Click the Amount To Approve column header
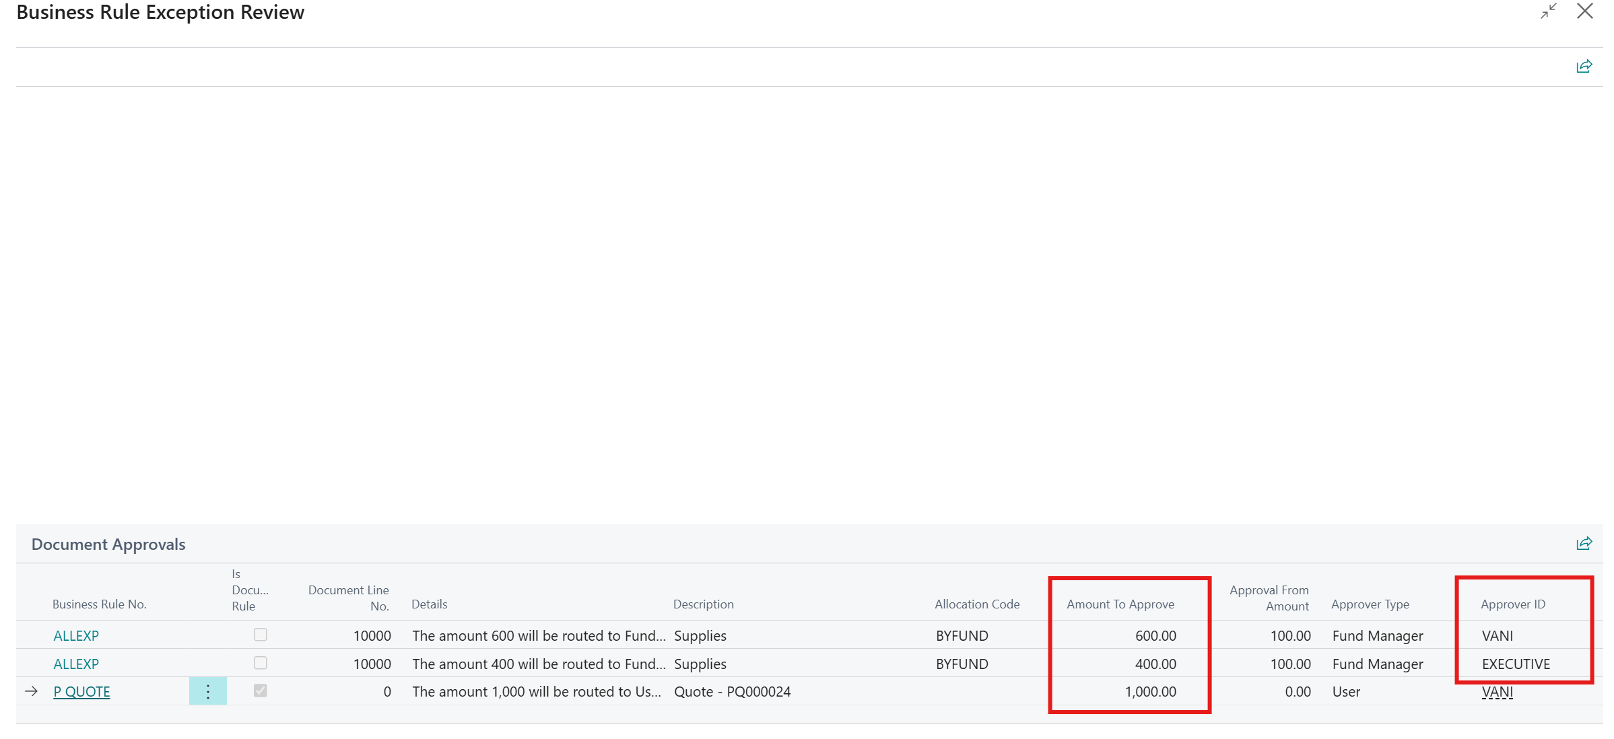The width and height of the screenshot is (1614, 739). tap(1120, 604)
